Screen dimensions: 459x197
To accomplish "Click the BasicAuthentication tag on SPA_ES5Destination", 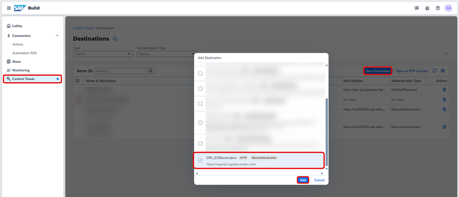I will point(264,158).
